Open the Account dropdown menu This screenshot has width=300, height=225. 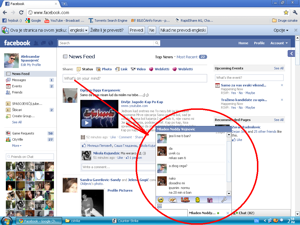[279, 43]
